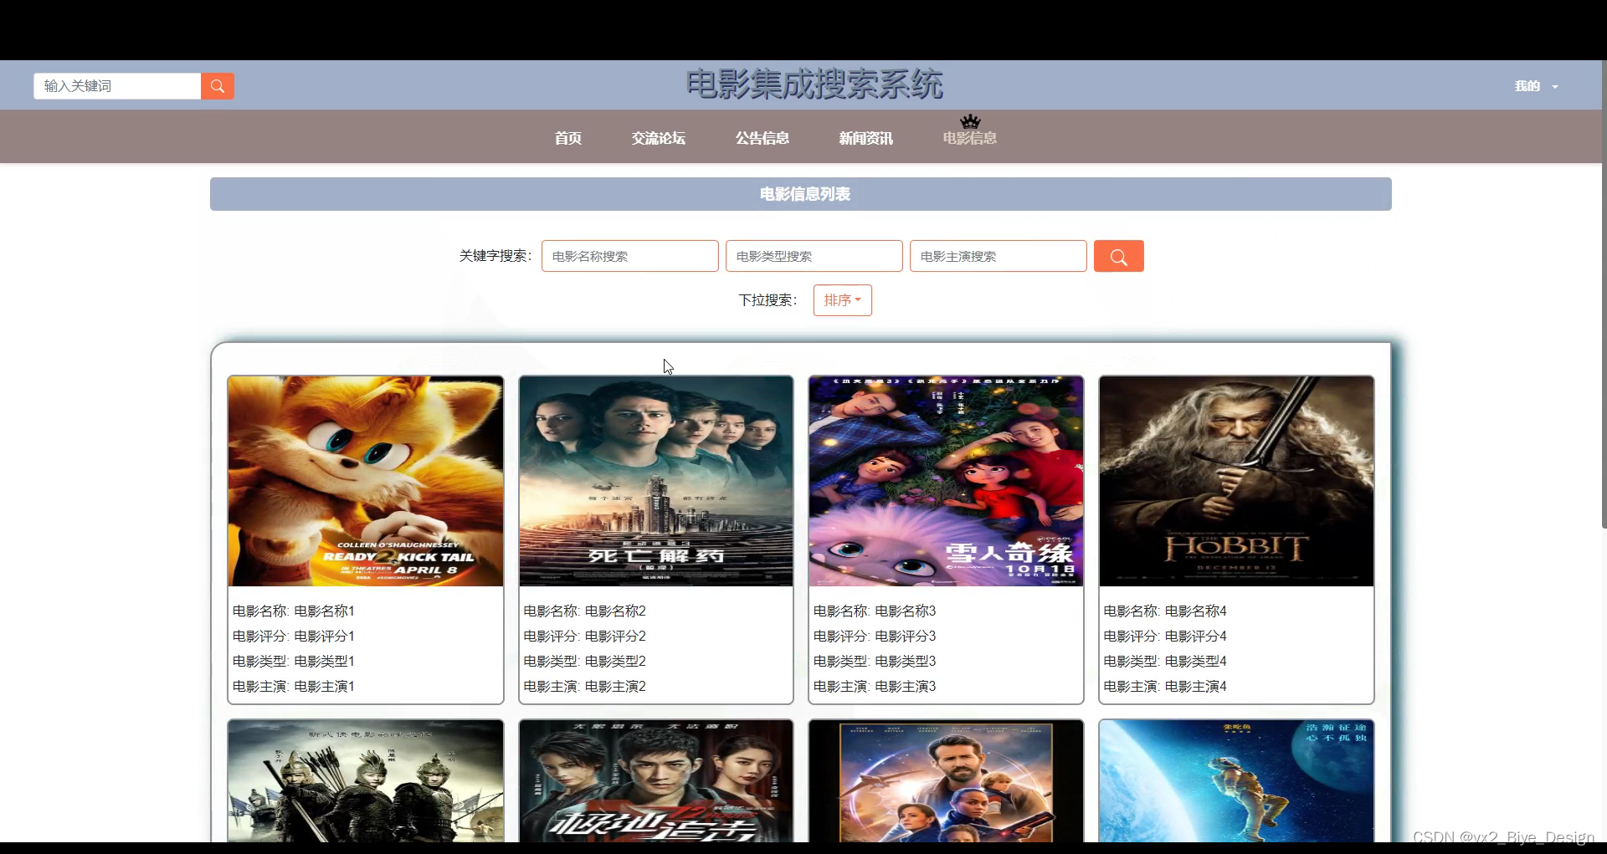Click the text 电影名称: 电影名称3

875,611
